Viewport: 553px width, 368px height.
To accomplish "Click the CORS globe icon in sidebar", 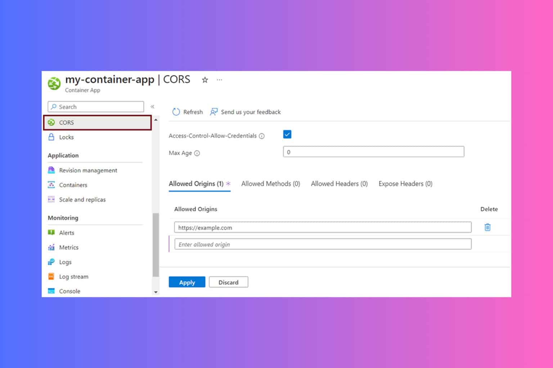I will [51, 123].
